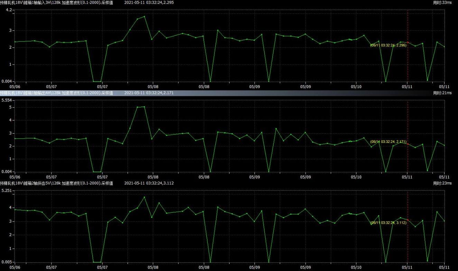
Task: Click highest peak data point in bottom chart
Action: coord(144,197)
